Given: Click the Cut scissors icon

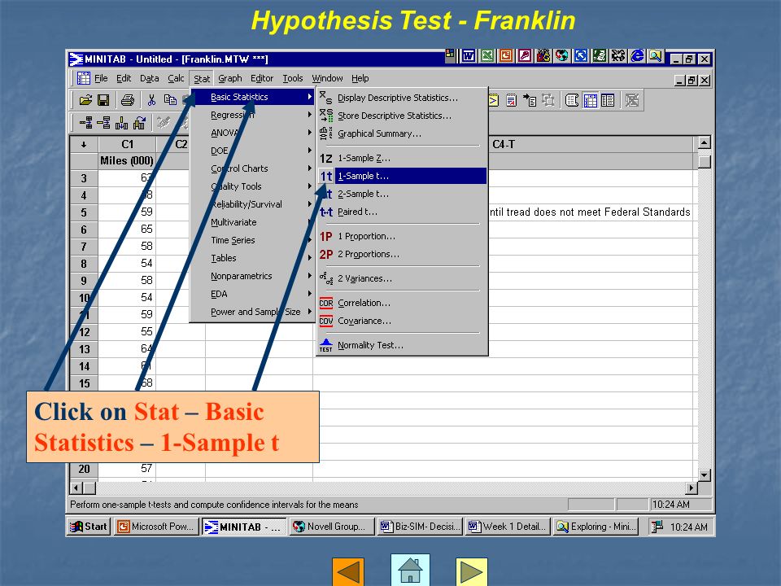Looking at the screenshot, I should click(151, 100).
